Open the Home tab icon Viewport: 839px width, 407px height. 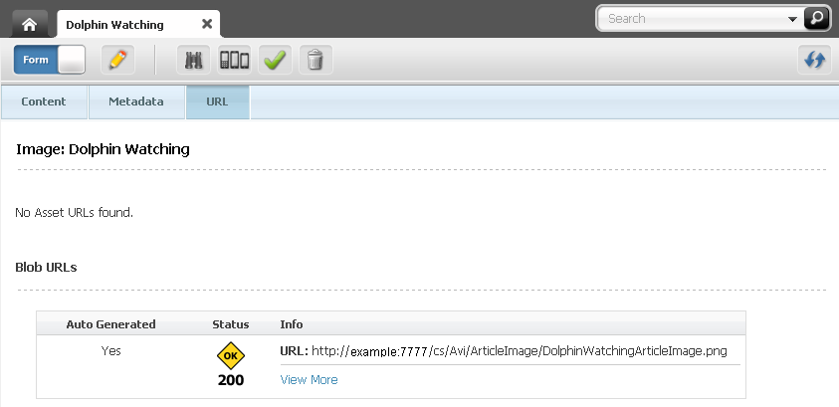[x=30, y=25]
